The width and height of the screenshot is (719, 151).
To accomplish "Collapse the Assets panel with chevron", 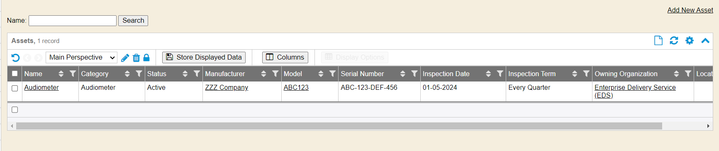I will (x=705, y=41).
